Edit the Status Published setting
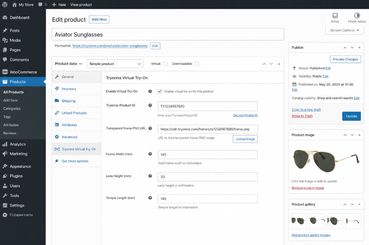The image size is (369, 245). pos(328,68)
